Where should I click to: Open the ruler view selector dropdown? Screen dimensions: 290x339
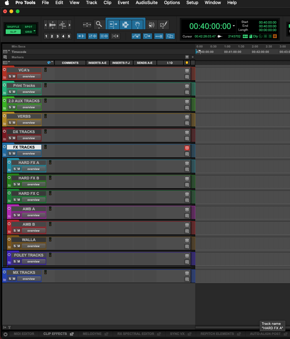pyautogui.click(x=7, y=51)
